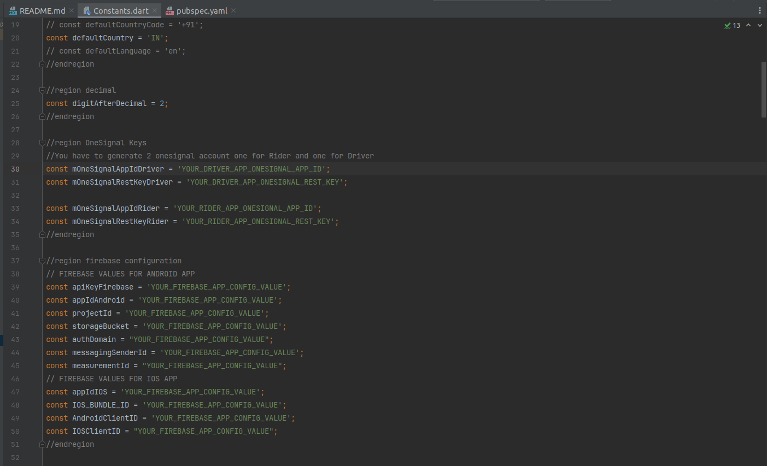The width and height of the screenshot is (767, 466).
Task: Click the endregion fold marker on line 22
Action: pos(42,64)
